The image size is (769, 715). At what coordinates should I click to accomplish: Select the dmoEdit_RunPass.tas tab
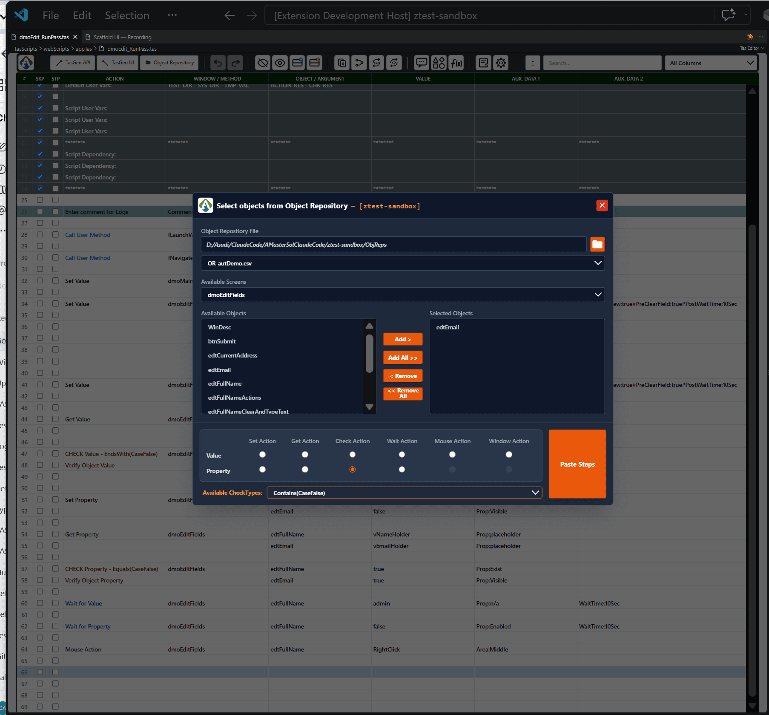pos(44,37)
